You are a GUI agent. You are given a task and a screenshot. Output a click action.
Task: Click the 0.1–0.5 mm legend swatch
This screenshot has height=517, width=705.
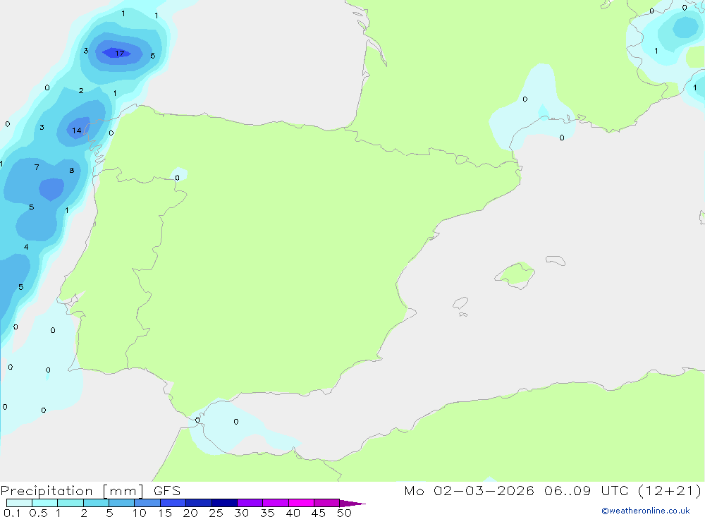coord(19,503)
